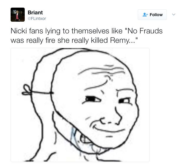Image resolution: width=186 pixels, height=165 pixels.
Task: Click the add-person icon in Follow button
Action: click(x=145, y=15)
